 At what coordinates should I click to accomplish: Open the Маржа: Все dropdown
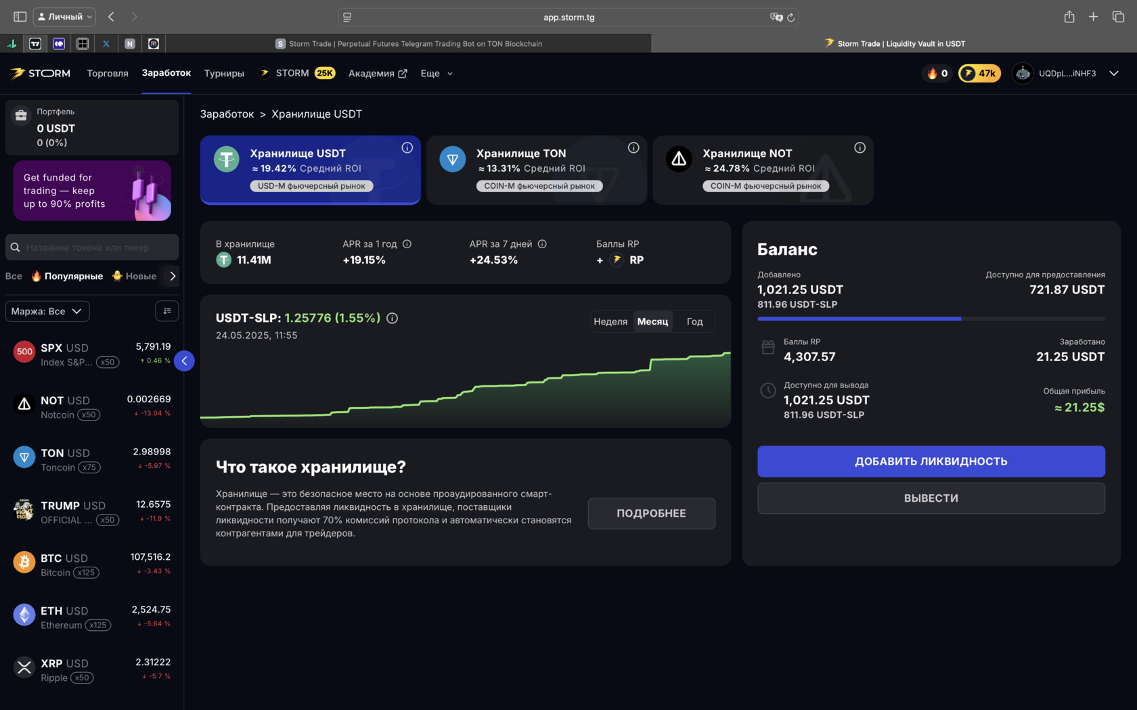coord(47,311)
